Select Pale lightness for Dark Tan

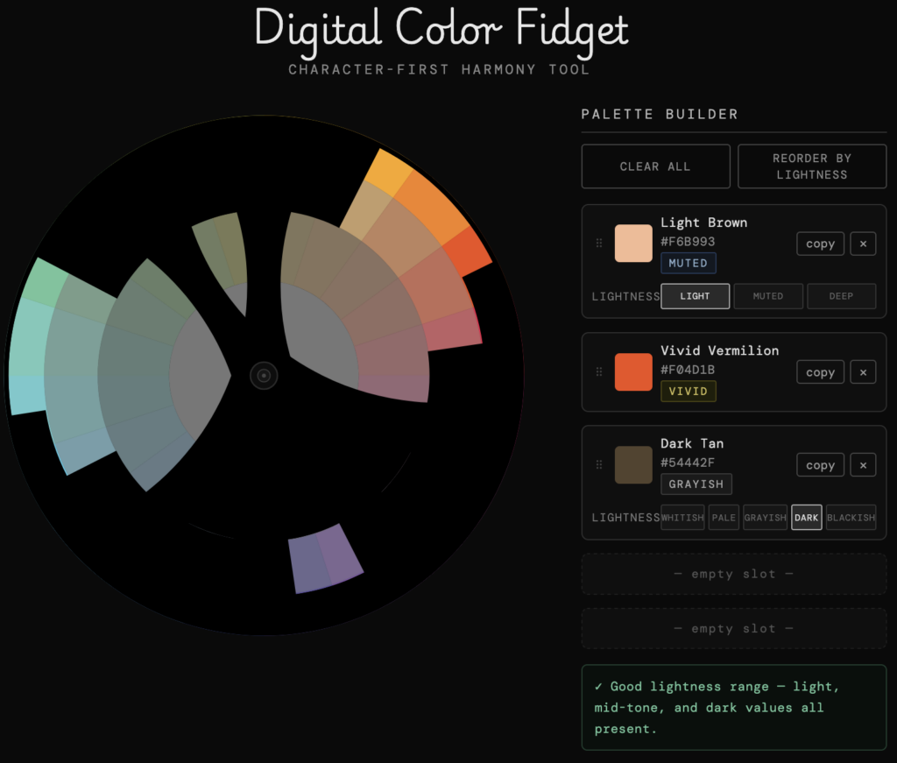tap(724, 518)
